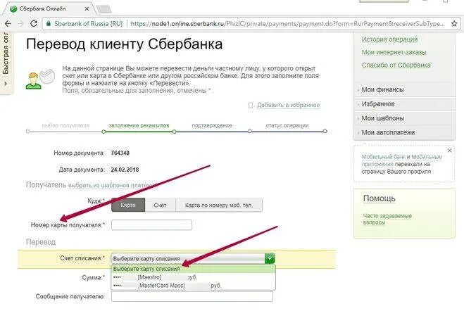Image resolution: width=464 pixels, height=311 pixels.
Task: Choose the Maestro card from list
Action: [x=193, y=277]
